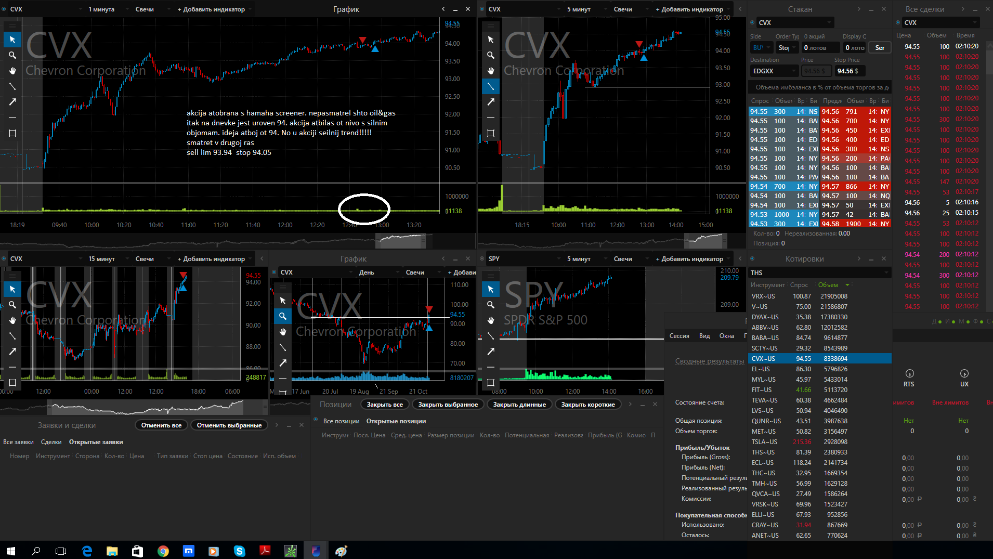The image size is (993, 559).
Task: Toggle the link dot beside the Все позиции tab
Action: point(316,420)
